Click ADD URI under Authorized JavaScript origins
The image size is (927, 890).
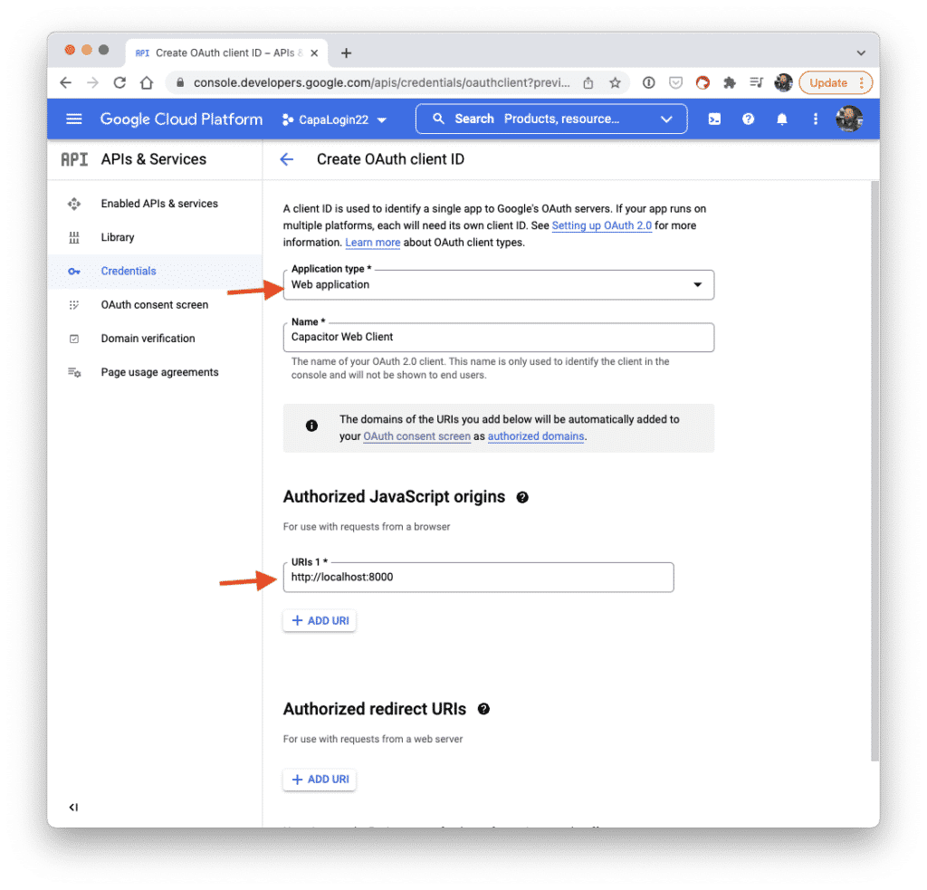[319, 620]
